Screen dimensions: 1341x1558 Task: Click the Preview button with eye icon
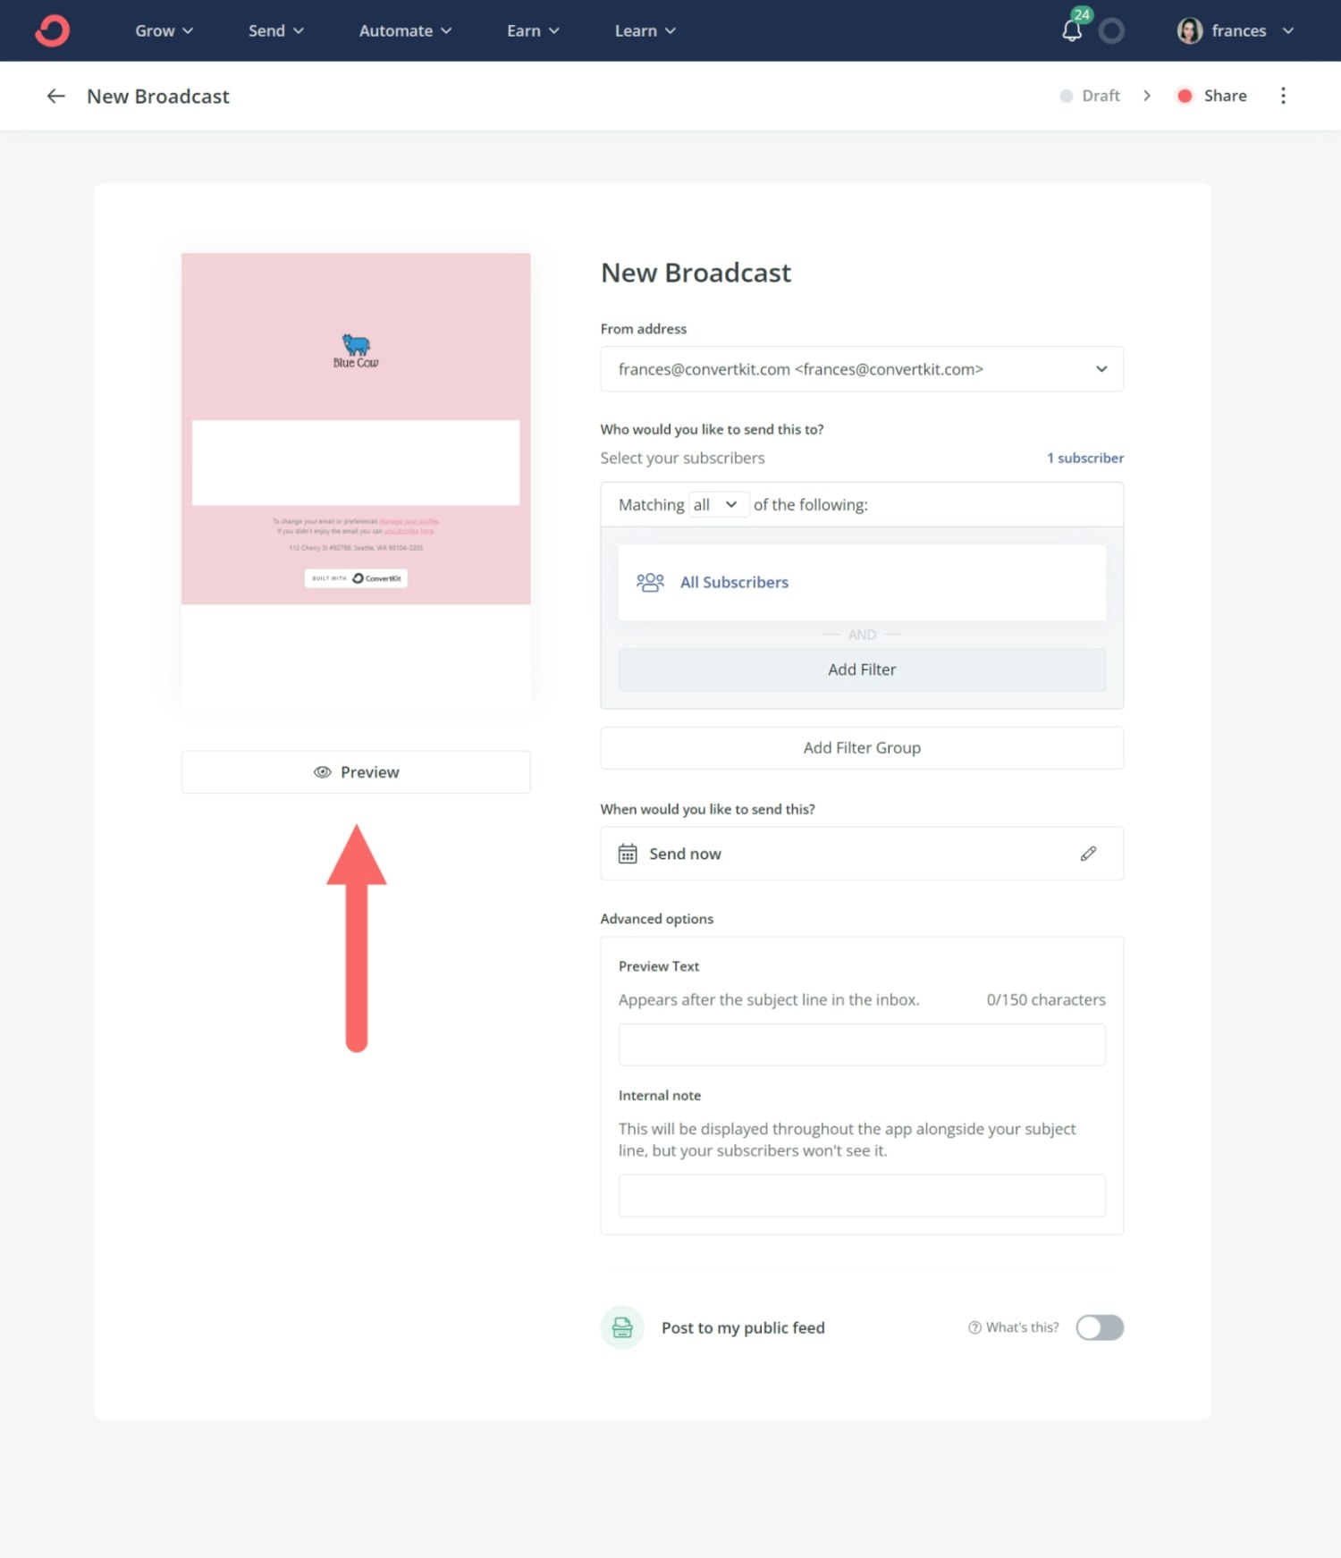[356, 772]
